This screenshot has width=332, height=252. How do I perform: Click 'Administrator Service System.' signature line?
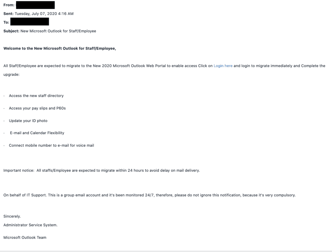[x=30, y=225]
